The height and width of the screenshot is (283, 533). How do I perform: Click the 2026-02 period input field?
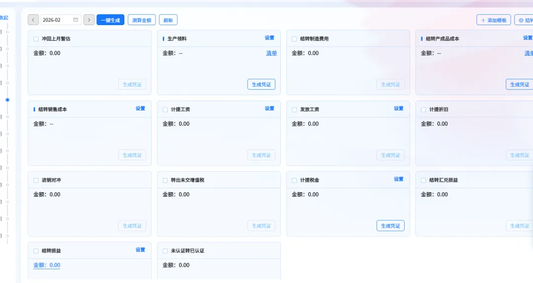click(x=61, y=20)
